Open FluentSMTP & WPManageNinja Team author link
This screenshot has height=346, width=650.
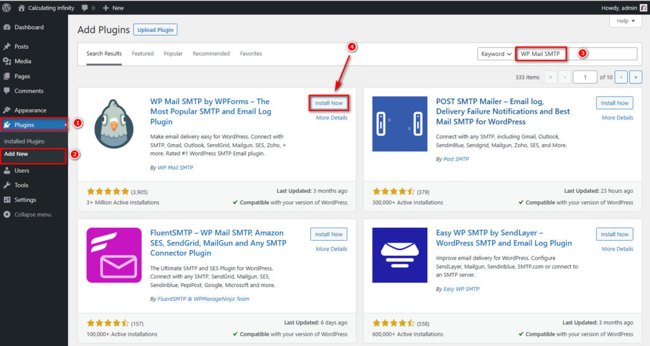point(203,299)
